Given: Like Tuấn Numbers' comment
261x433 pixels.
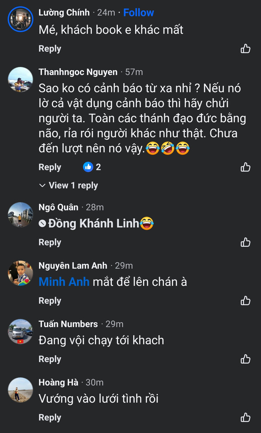Looking at the screenshot, I should point(246,359).
